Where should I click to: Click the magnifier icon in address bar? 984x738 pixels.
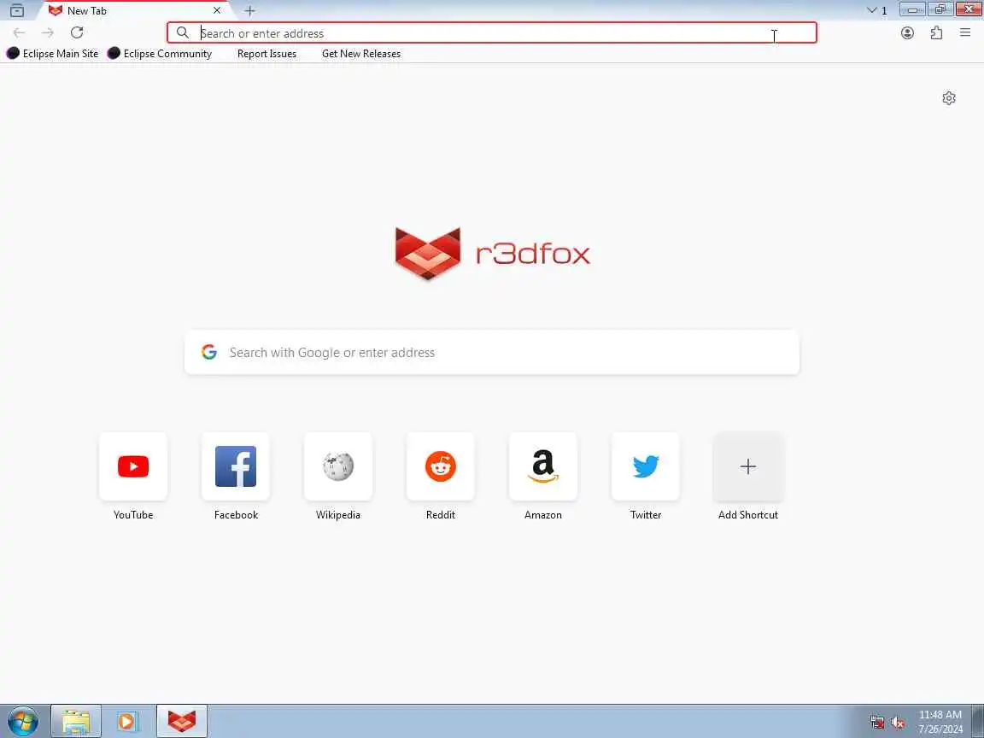point(183,32)
